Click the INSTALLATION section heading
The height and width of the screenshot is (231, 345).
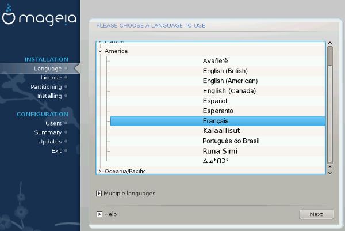coord(47,59)
